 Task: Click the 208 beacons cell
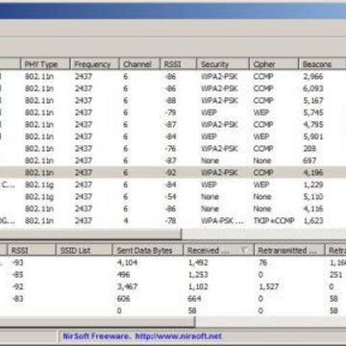(x=309, y=149)
